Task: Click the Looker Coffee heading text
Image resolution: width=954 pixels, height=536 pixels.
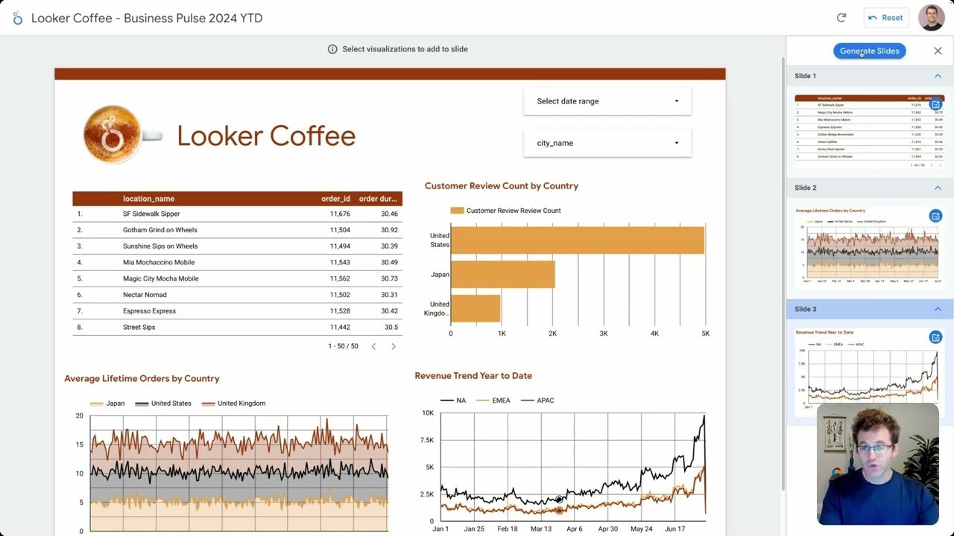Action: click(x=266, y=135)
